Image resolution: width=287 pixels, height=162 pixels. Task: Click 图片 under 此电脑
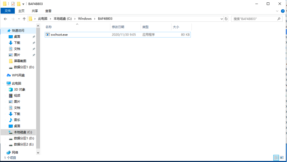(17, 102)
